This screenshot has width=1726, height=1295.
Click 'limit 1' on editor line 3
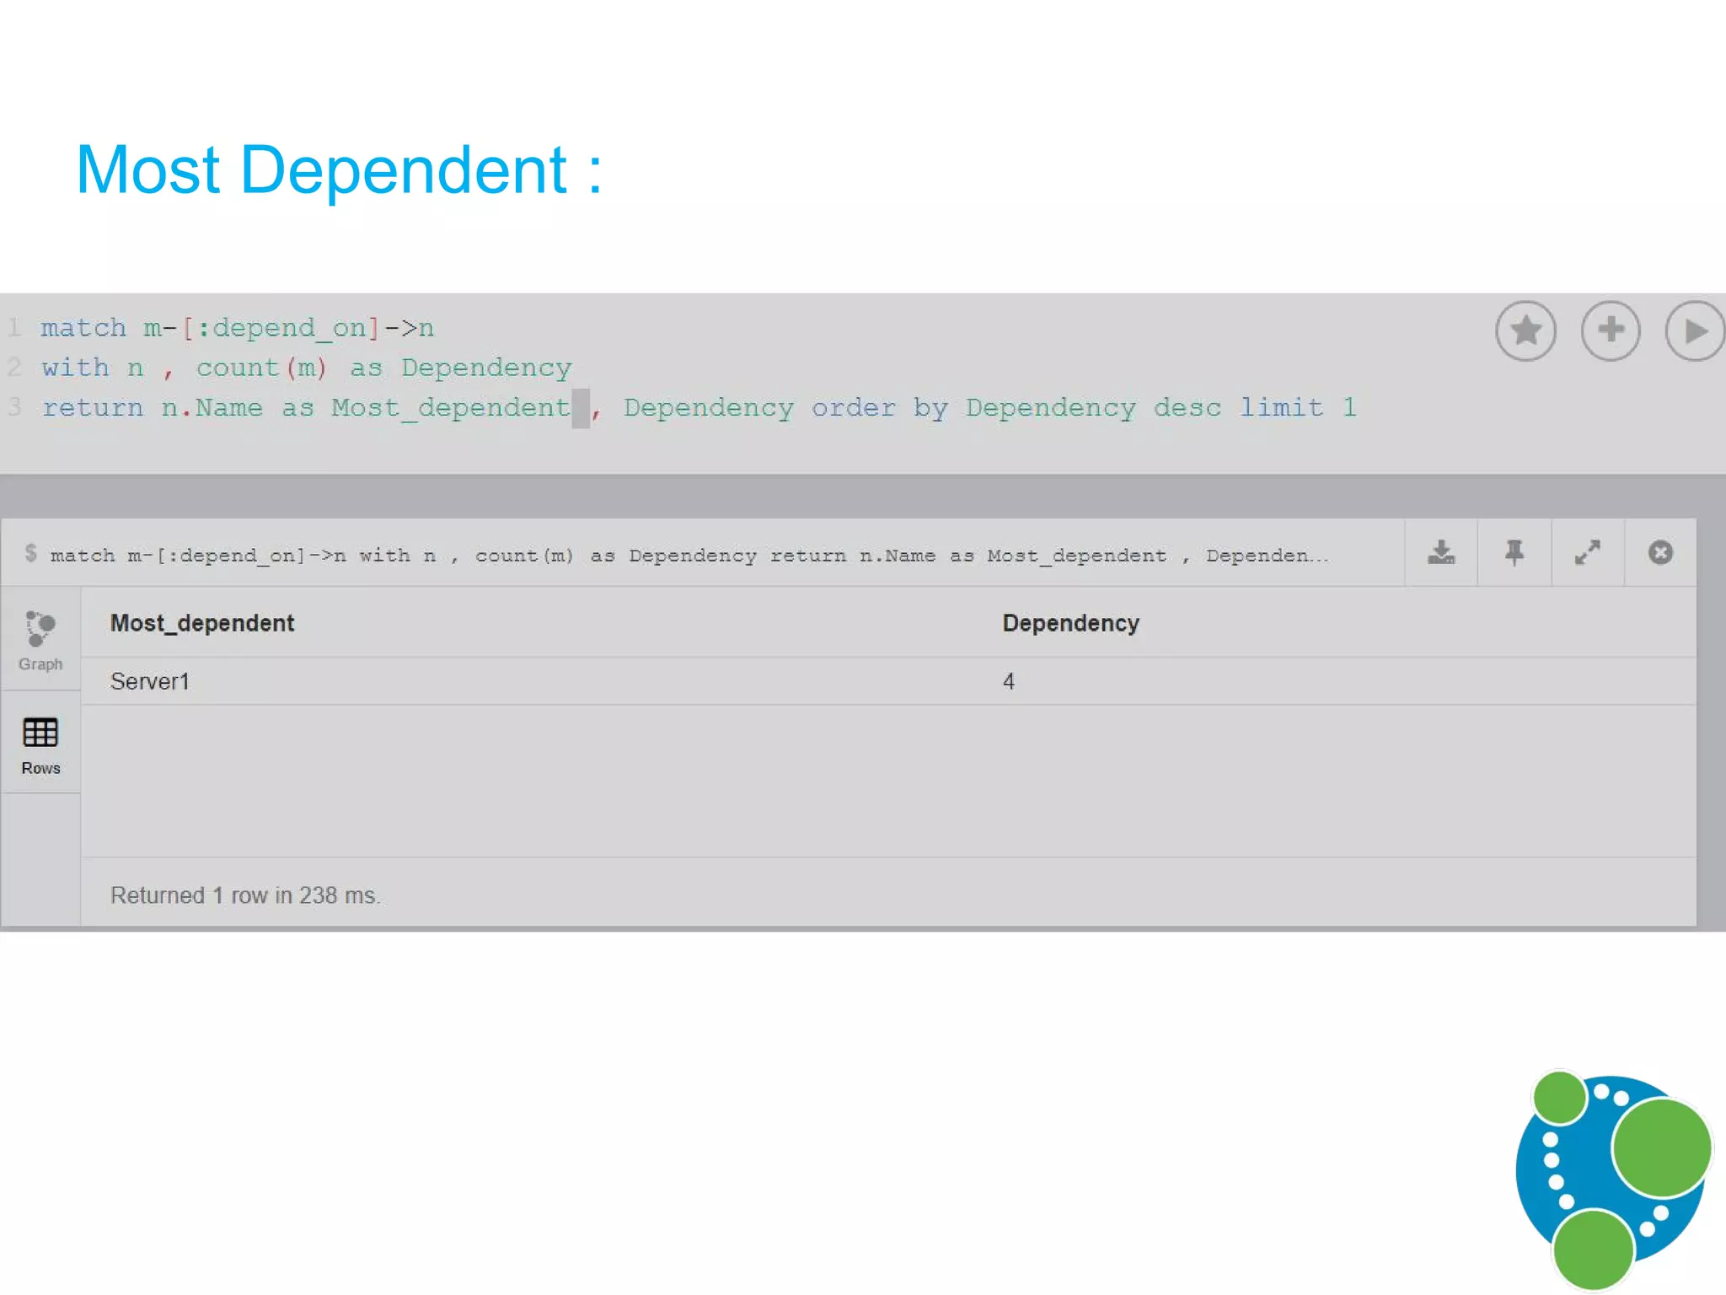point(1298,408)
